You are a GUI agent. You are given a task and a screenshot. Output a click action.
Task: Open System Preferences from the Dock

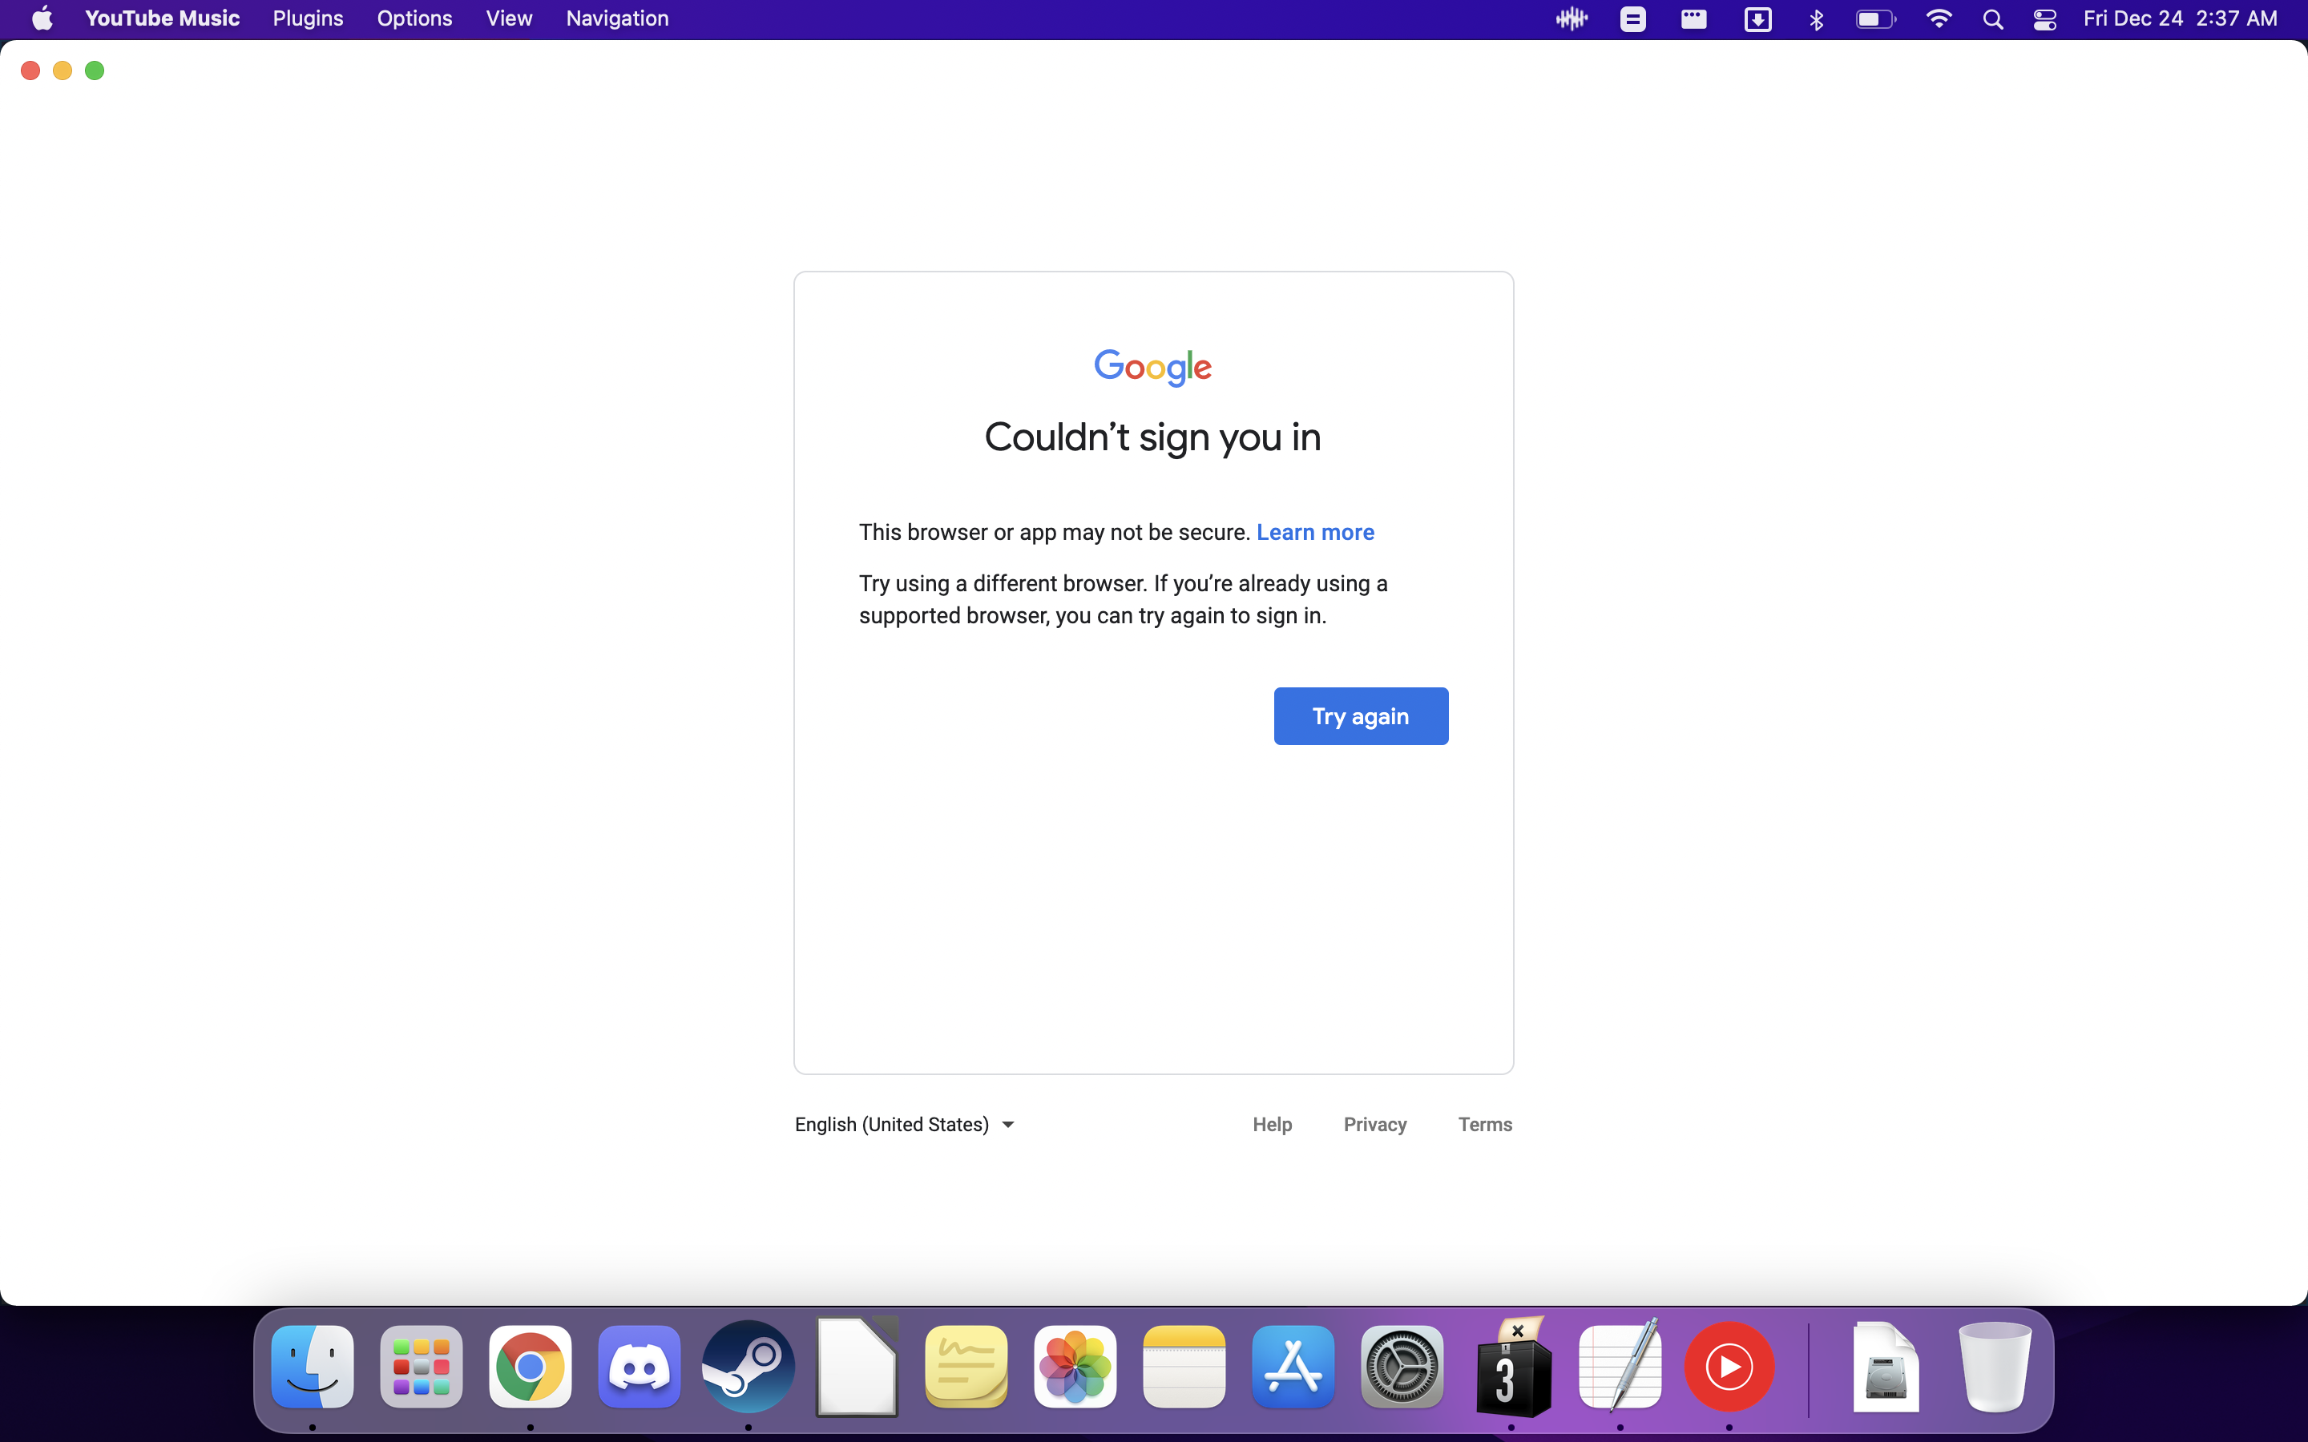(x=1402, y=1367)
